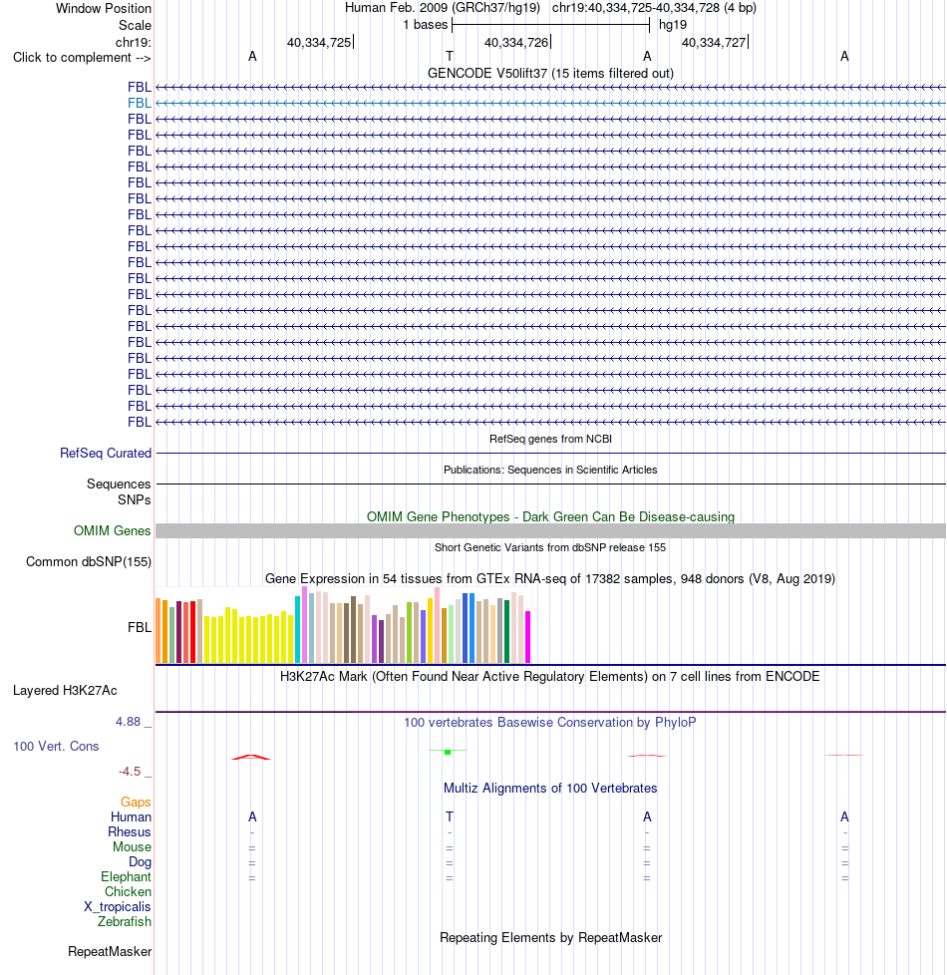Open the 'OMIM Gene Phenotypes' track title

(550, 516)
